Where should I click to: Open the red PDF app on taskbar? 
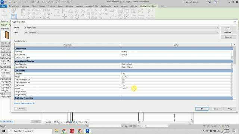coord(72,131)
